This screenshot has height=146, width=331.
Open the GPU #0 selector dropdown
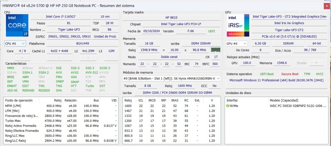pos(236,44)
